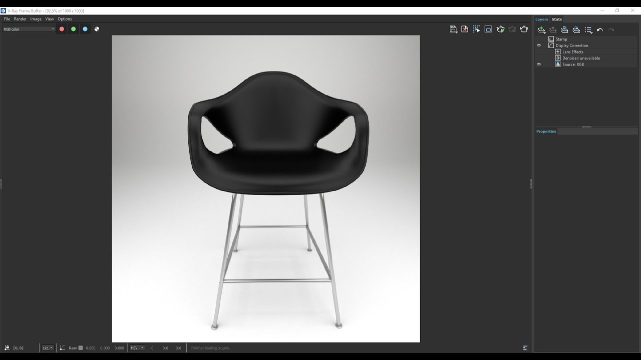Click the Display Correction curve icon
The height and width of the screenshot is (360, 641).
pos(551,45)
